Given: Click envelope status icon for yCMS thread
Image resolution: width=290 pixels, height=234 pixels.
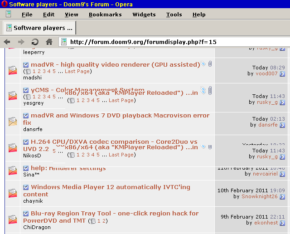Looking at the screenshot, I should [13, 96].
